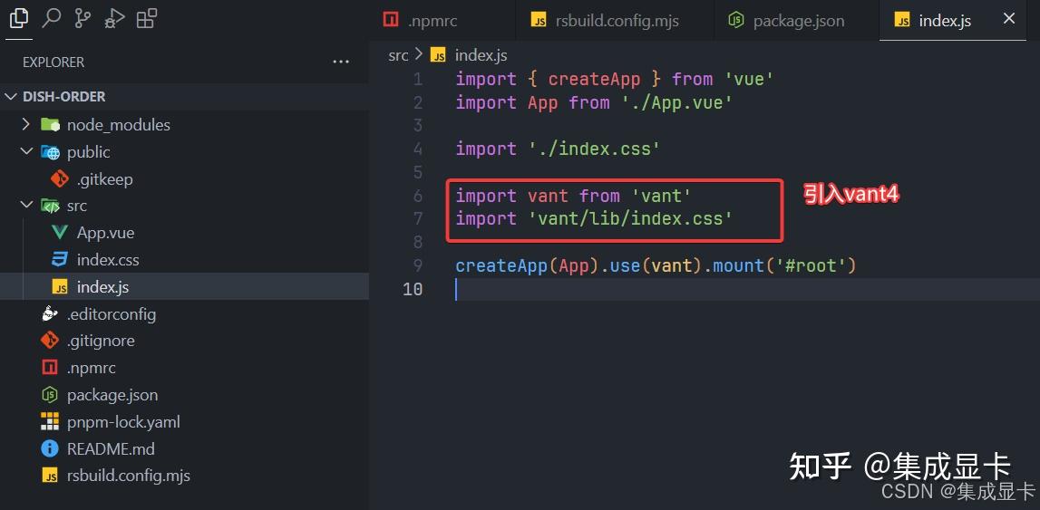The image size is (1040, 510).
Task: Click the Vue icon beside App.vue
Action: point(60,233)
